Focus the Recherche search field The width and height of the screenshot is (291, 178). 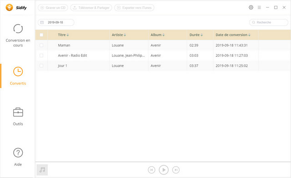(x=269, y=22)
